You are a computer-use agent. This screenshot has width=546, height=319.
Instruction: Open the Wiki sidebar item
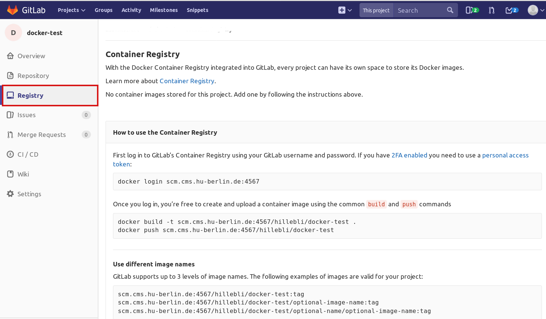[x=23, y=174]
